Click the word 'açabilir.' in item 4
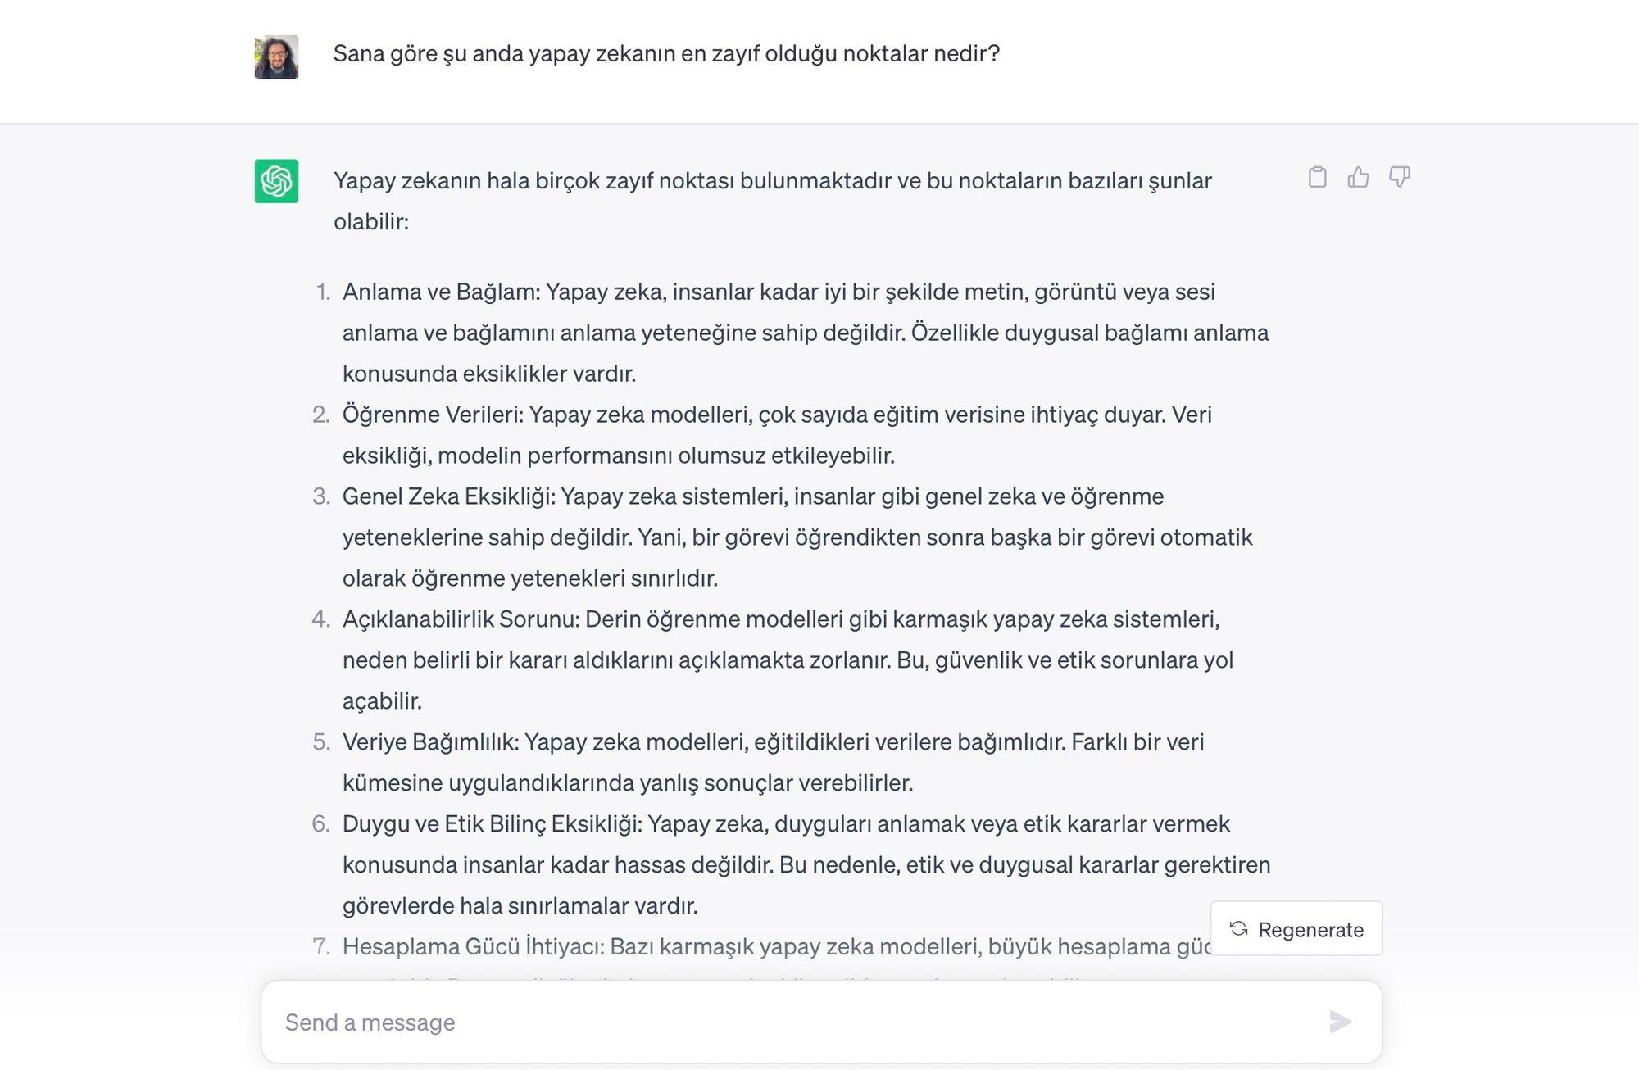1639x1070 pixels. click(x=383, y=701)
